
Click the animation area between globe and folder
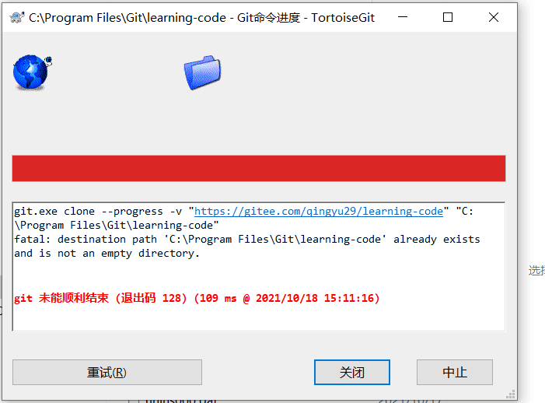(x=118, y=72)
